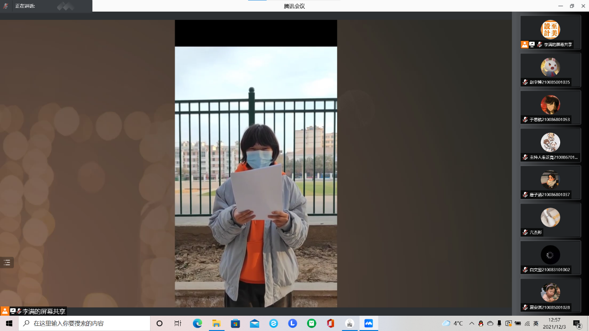Open the Office icon in taskbar
589x331 pixels.
pos(330,323)
